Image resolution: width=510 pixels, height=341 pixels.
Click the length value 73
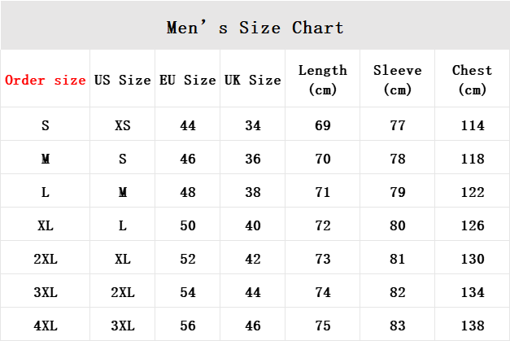[x=323, y=259]
